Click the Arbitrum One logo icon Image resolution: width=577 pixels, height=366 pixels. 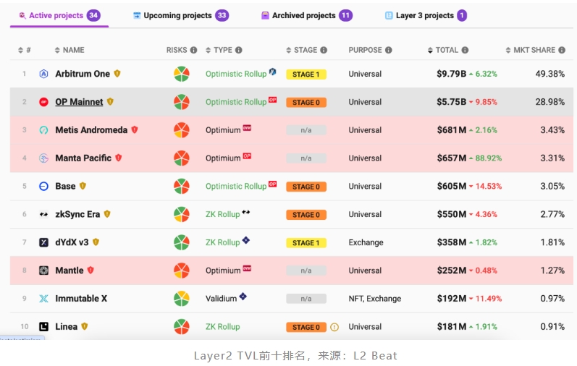click(x=43, y=74)
